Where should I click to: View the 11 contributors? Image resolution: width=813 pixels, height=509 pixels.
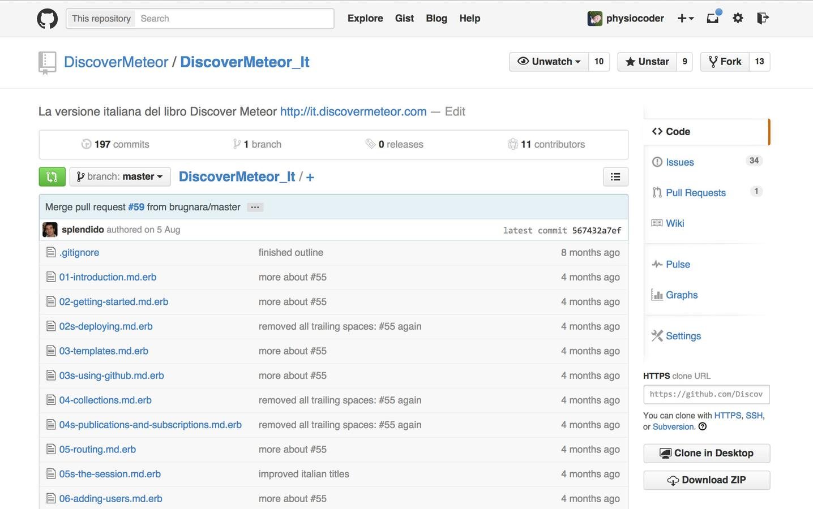(x=546, y=144)
